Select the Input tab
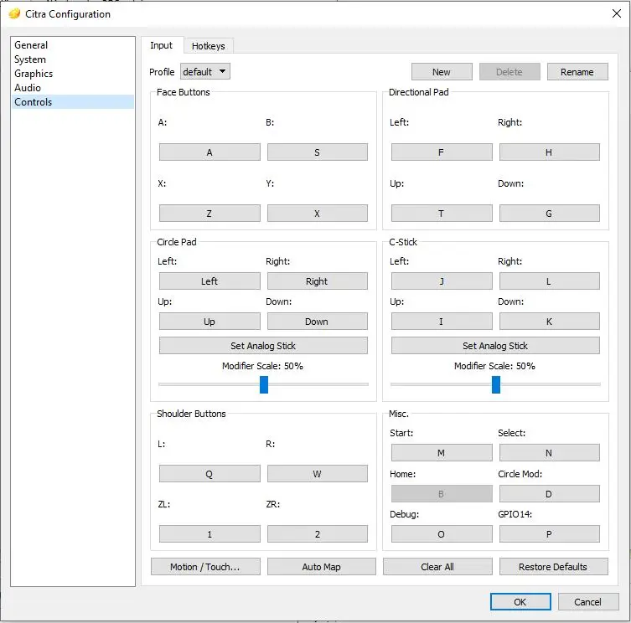 pos(161,45)
